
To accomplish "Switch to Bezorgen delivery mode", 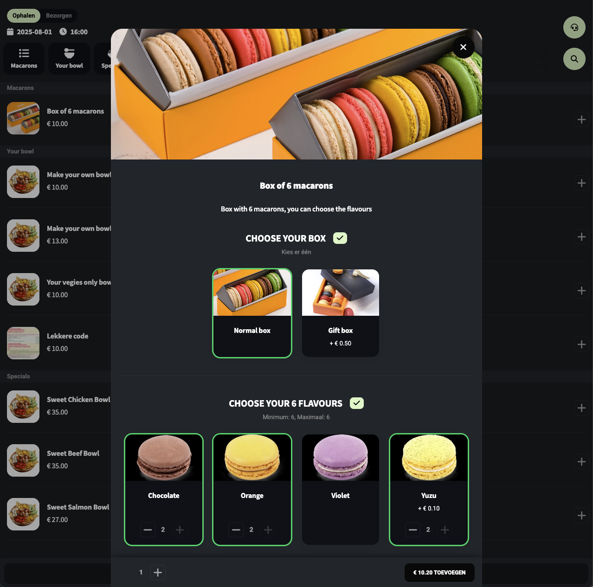I will tap(59, 16).
